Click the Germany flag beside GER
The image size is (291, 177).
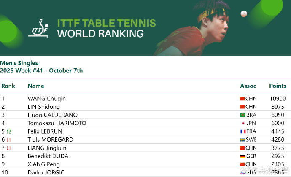coord(242,156)
